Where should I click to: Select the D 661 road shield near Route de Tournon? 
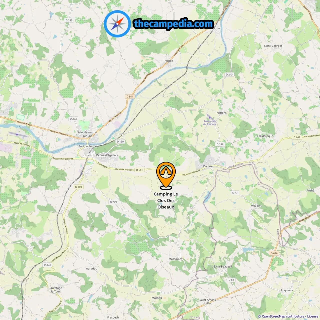pos(139,170)
